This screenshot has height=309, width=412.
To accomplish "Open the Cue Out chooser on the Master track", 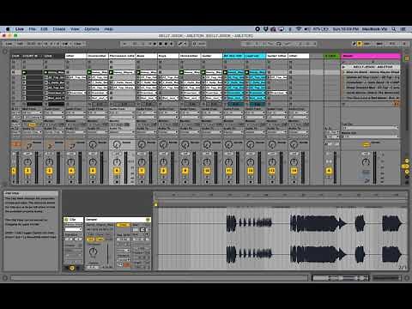I will pyautogui.click(x=370, y=128).
